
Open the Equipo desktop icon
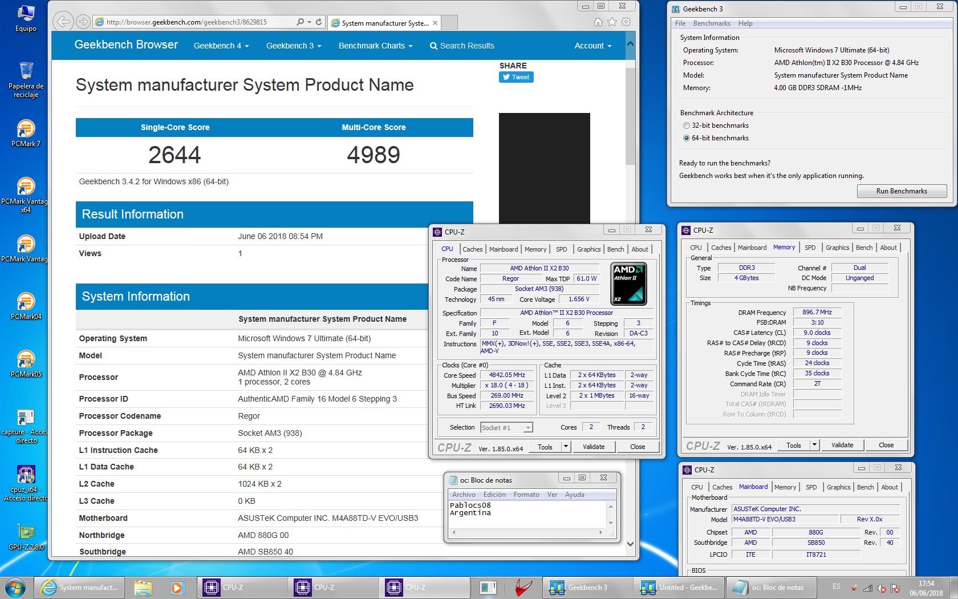coord(26,18)
